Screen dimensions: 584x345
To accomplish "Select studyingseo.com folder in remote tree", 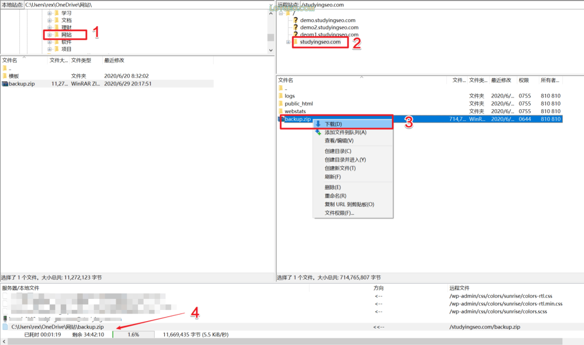I will tap(320, 41).
